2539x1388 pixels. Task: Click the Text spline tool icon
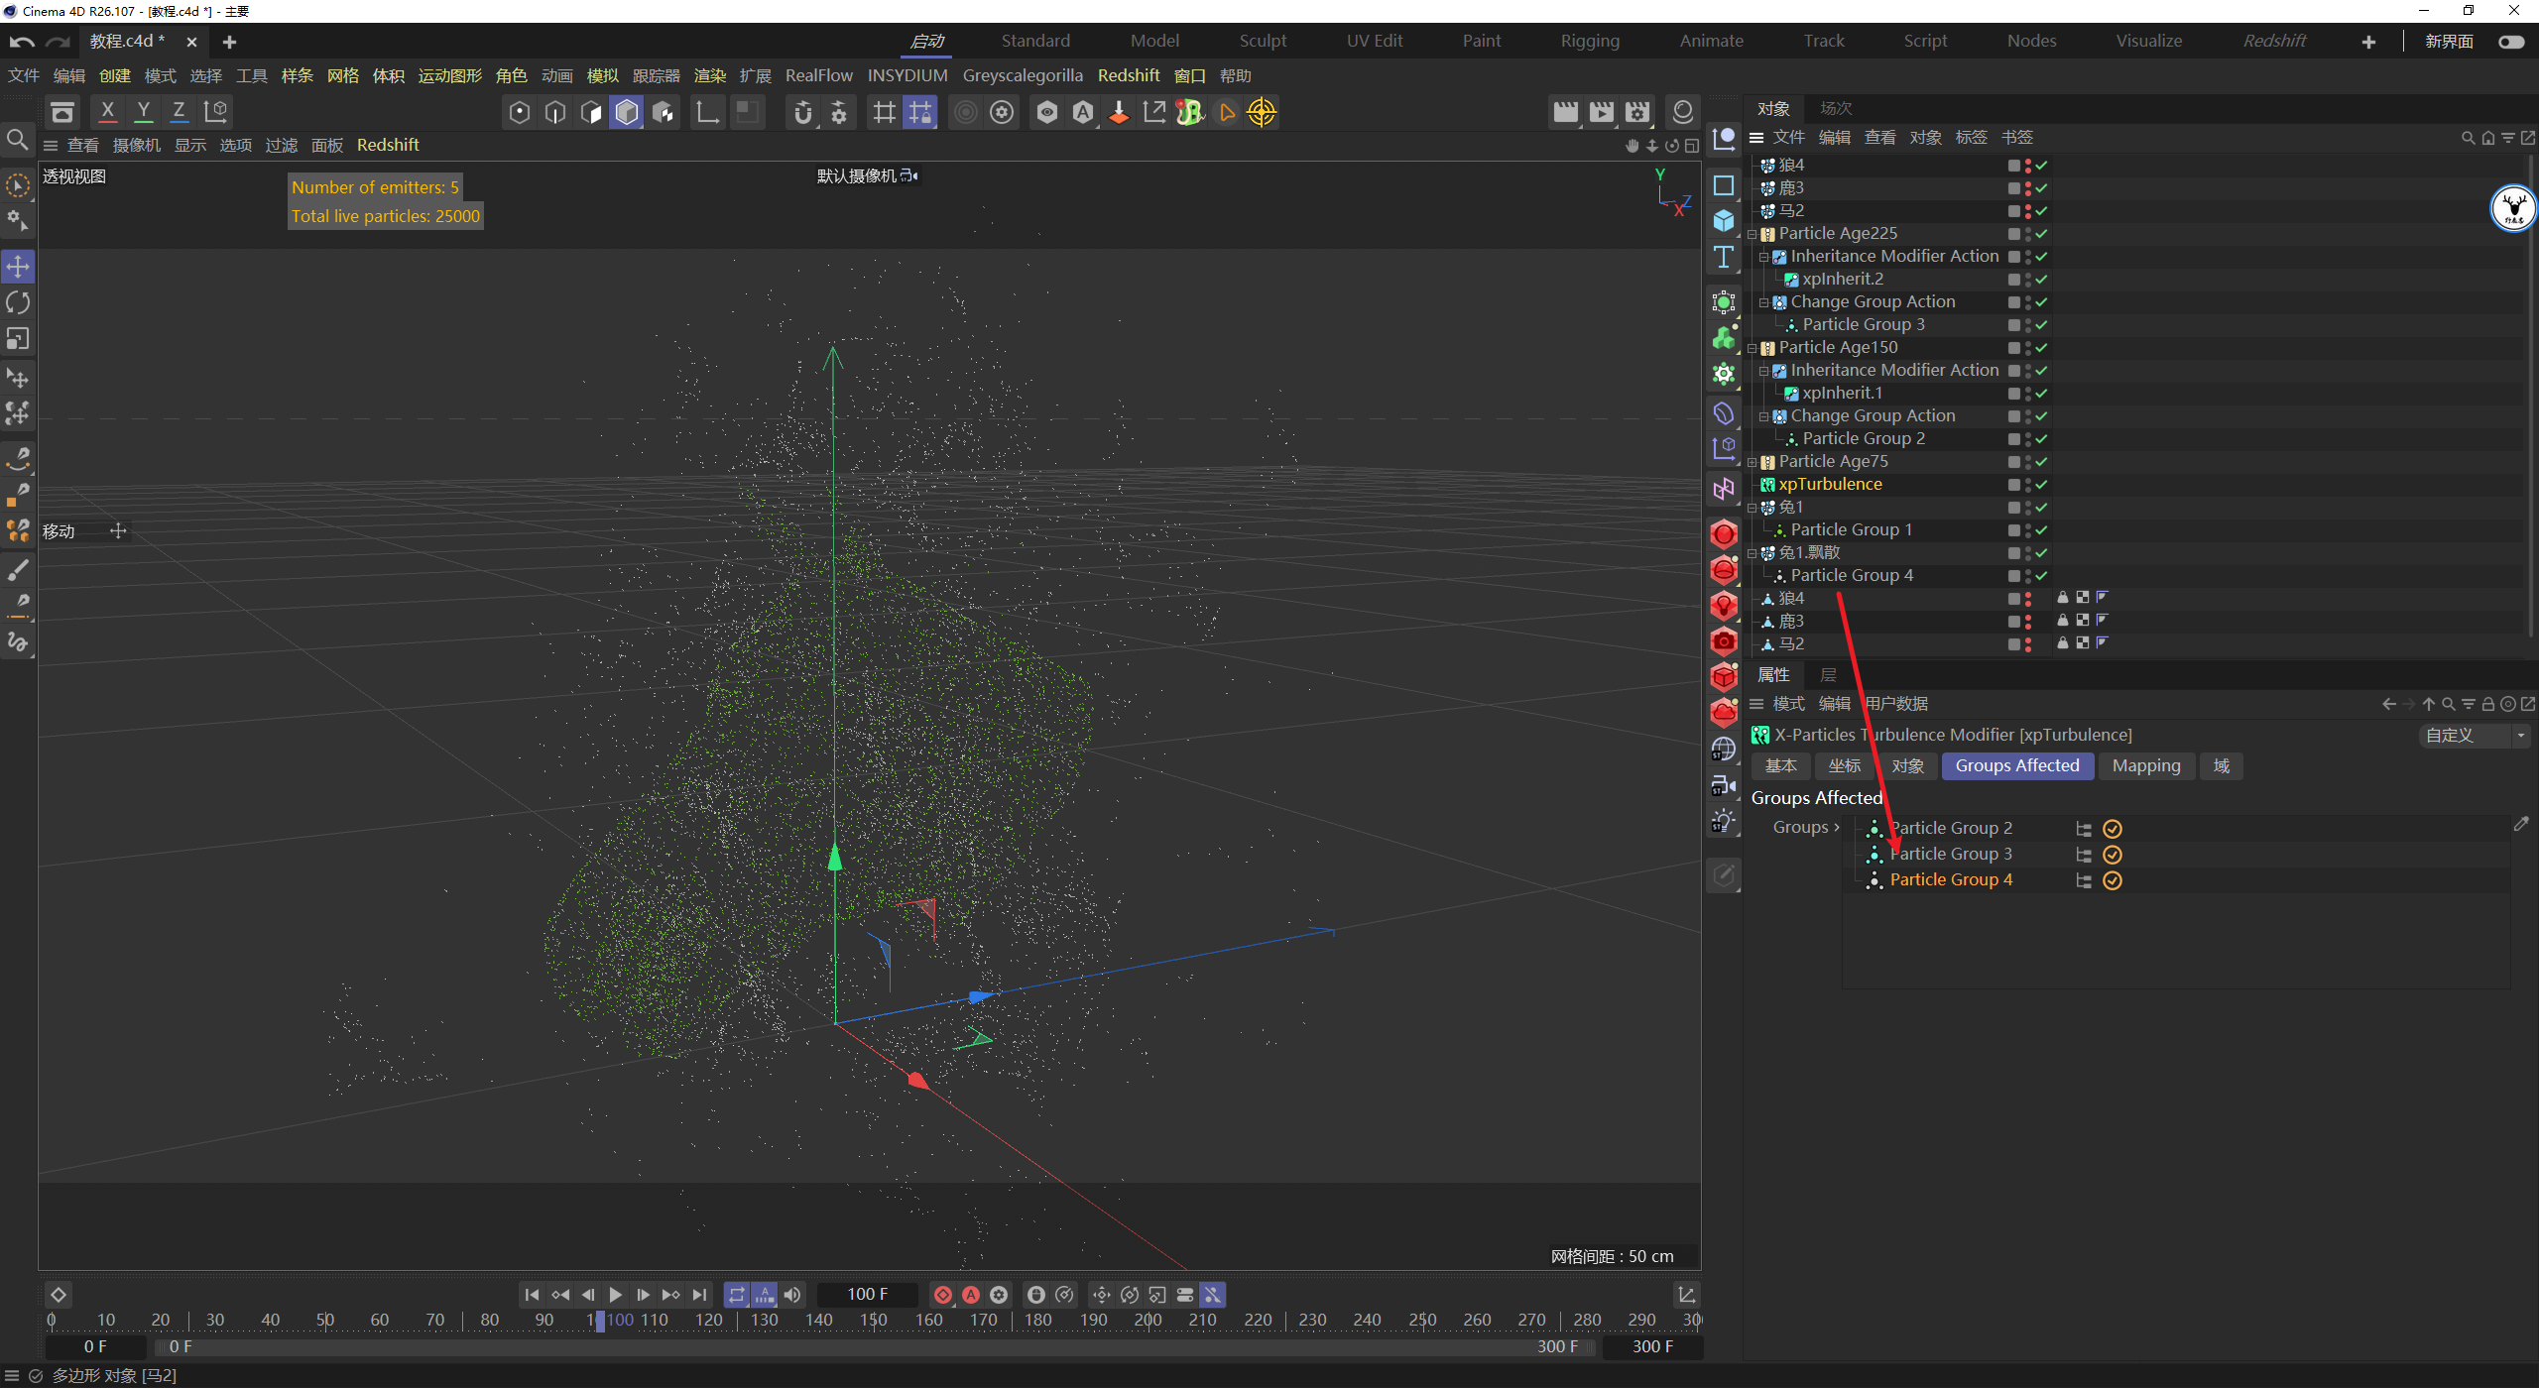click(1724, 258)
